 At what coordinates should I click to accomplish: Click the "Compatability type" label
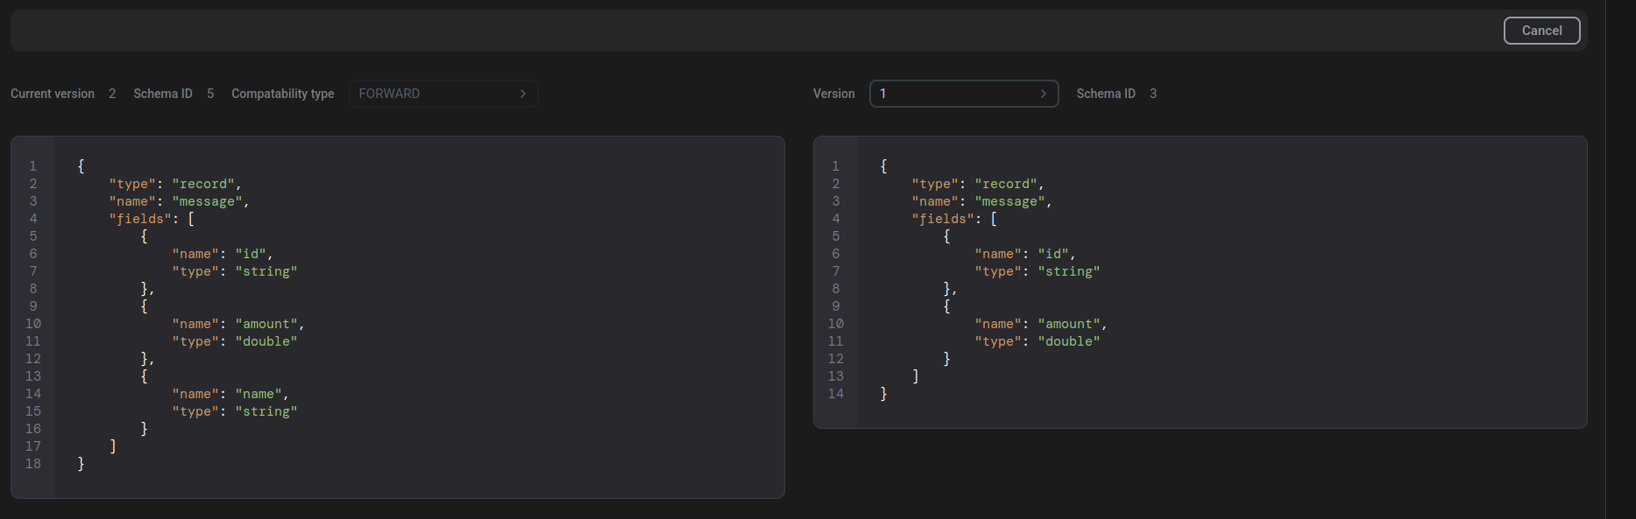pyautogui.click(x=283, y=94)
